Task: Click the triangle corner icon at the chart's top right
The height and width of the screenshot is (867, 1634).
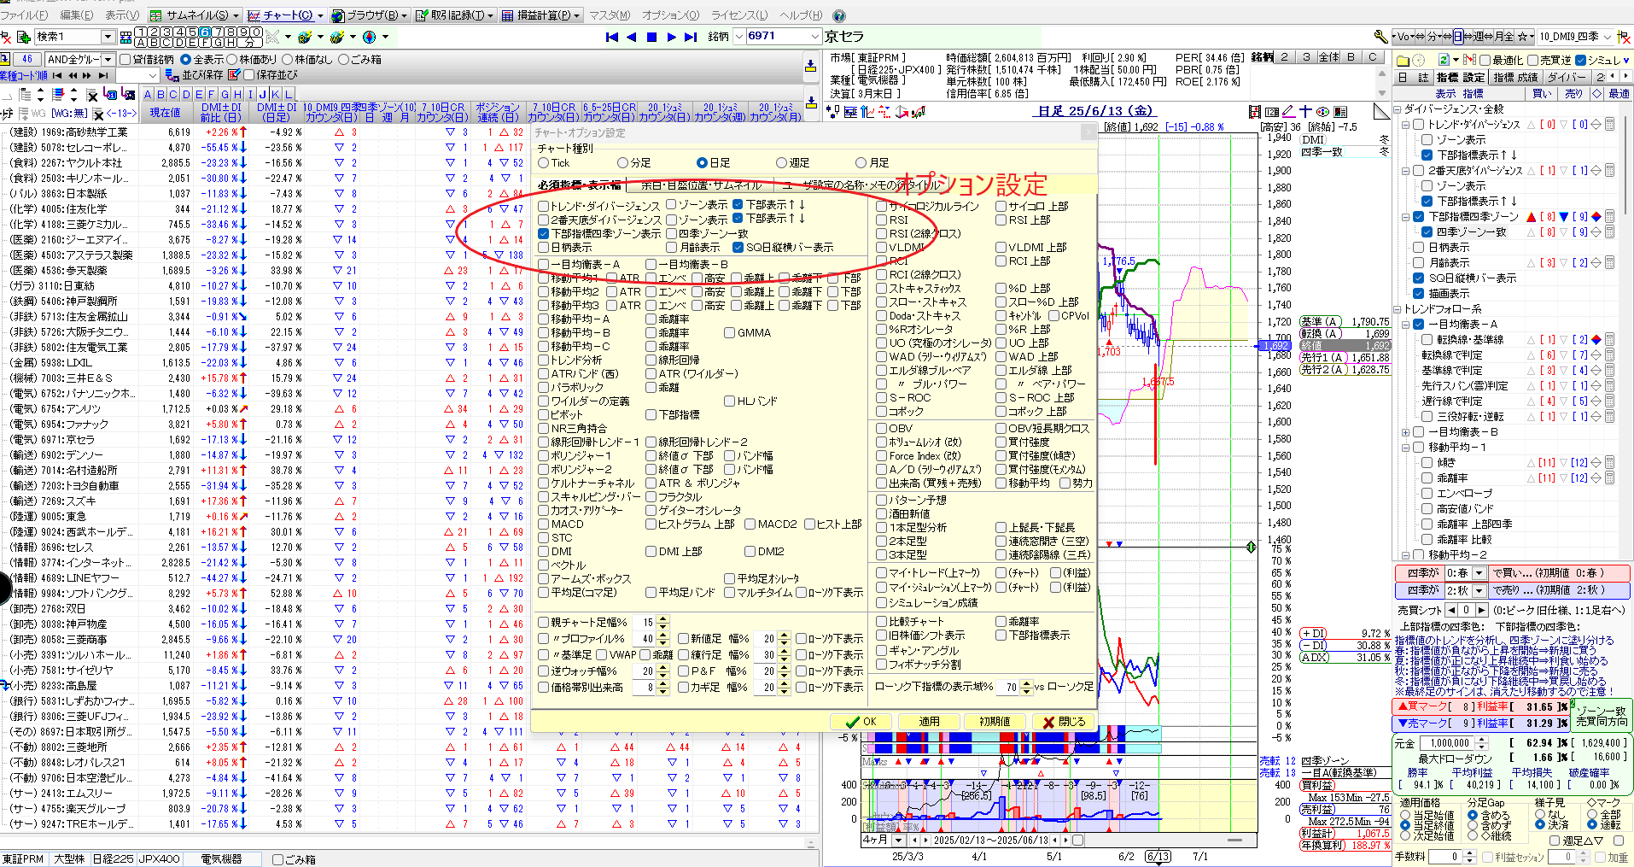Action: pyautogui.click(x=1380, y=112)
